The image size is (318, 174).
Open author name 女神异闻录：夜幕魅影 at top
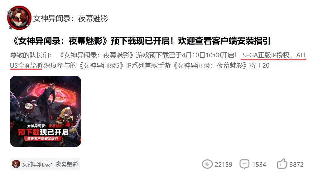point(70,18)
